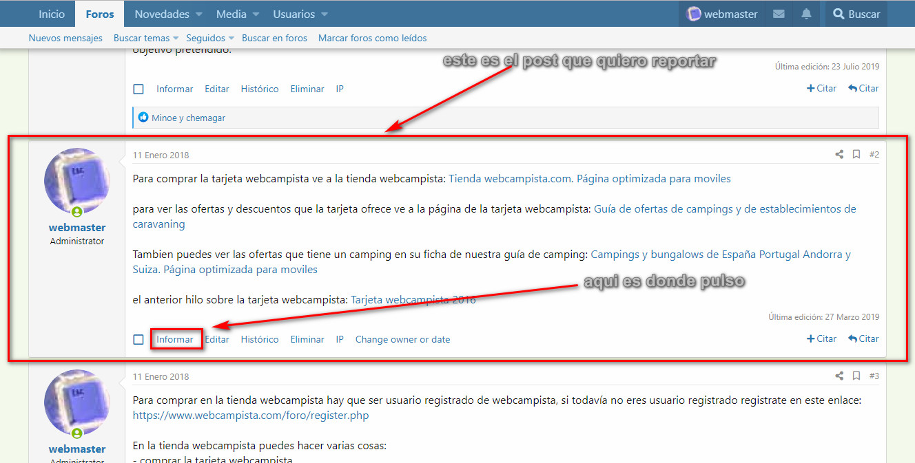Open the register.php registration link

(251, 415)
